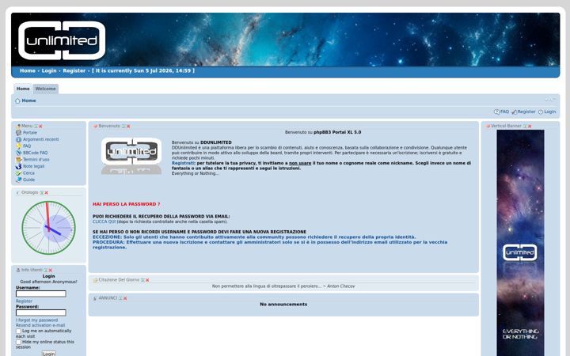The image size is (570, 356).
Task: Click the FAQ speech-bubble icon in top-right bar
Action: [496, 112]
